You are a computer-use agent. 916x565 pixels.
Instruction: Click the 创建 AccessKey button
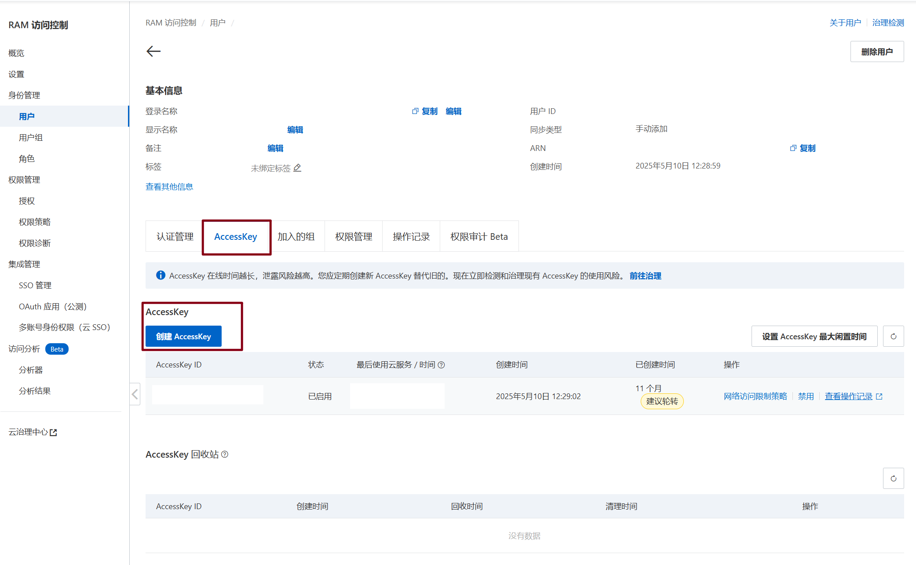(183, 337)
